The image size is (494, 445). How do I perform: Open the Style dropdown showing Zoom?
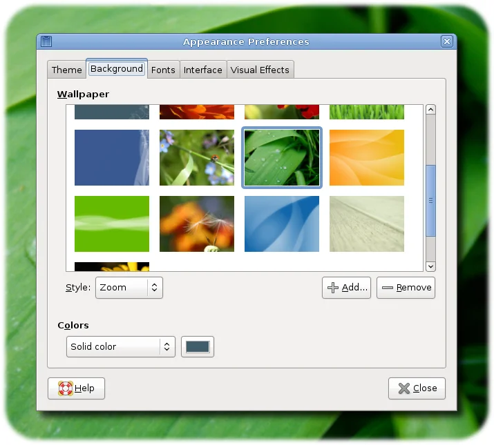[129, 287]
